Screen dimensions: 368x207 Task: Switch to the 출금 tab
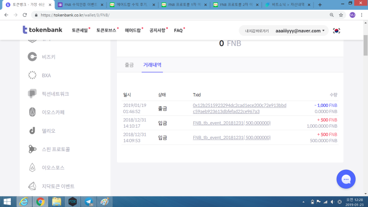tap(129, 65)
